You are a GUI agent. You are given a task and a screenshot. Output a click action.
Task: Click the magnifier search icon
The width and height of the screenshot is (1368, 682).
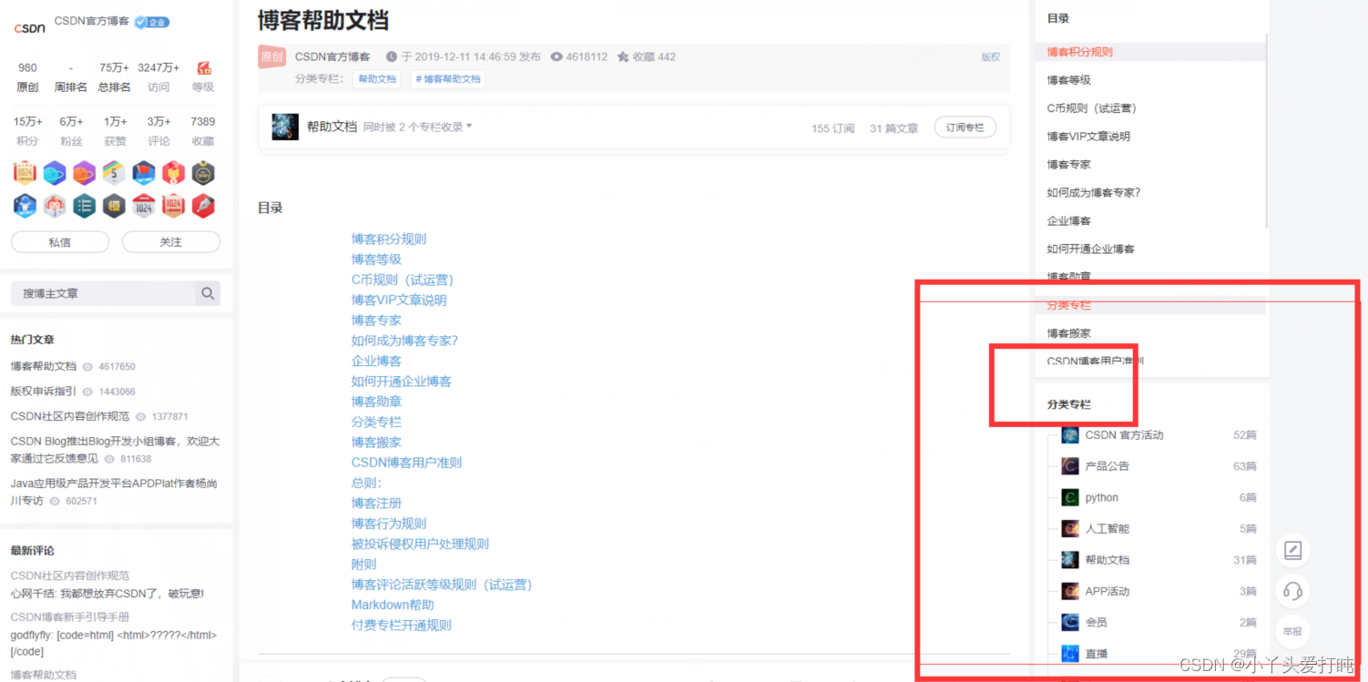tap(208, 293)
